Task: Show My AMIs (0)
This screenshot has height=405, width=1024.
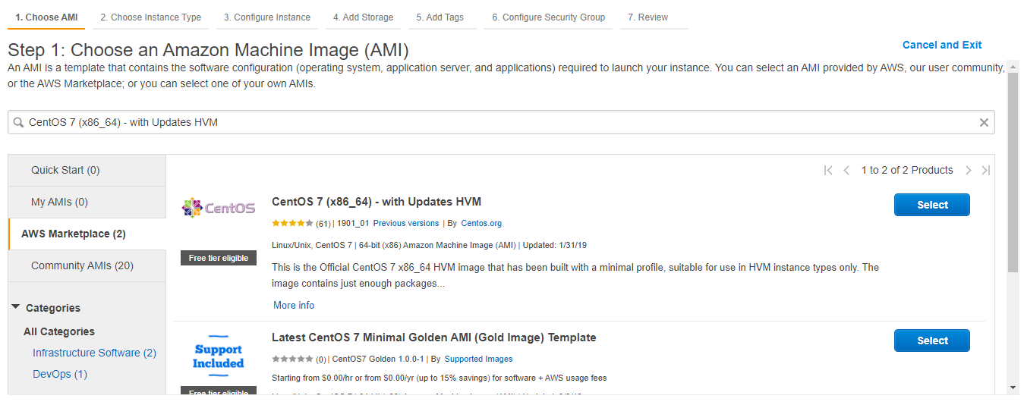Action: 87,202
